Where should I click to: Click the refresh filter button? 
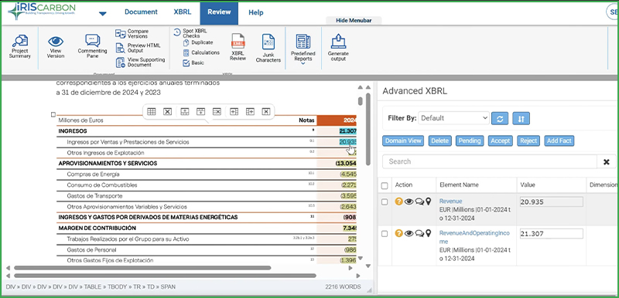500,118
